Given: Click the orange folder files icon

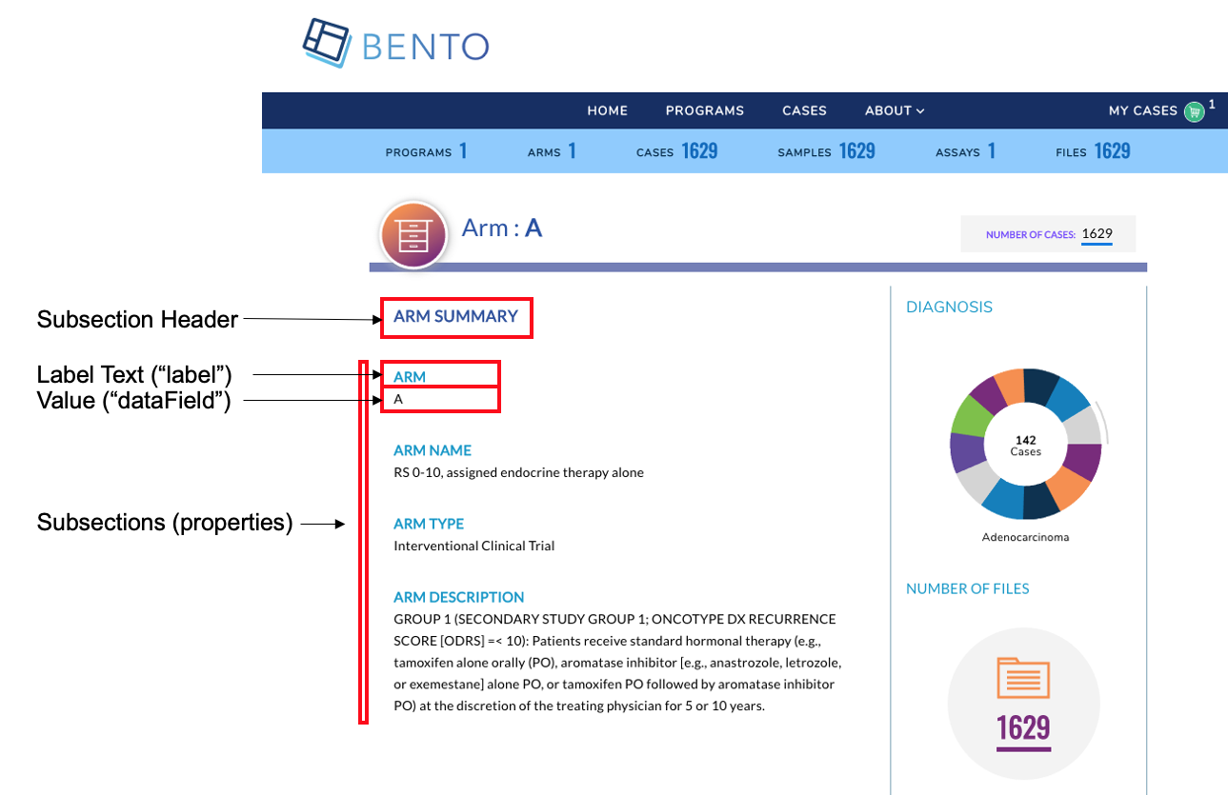Looking at the screenshot, I should [1023, 679].
